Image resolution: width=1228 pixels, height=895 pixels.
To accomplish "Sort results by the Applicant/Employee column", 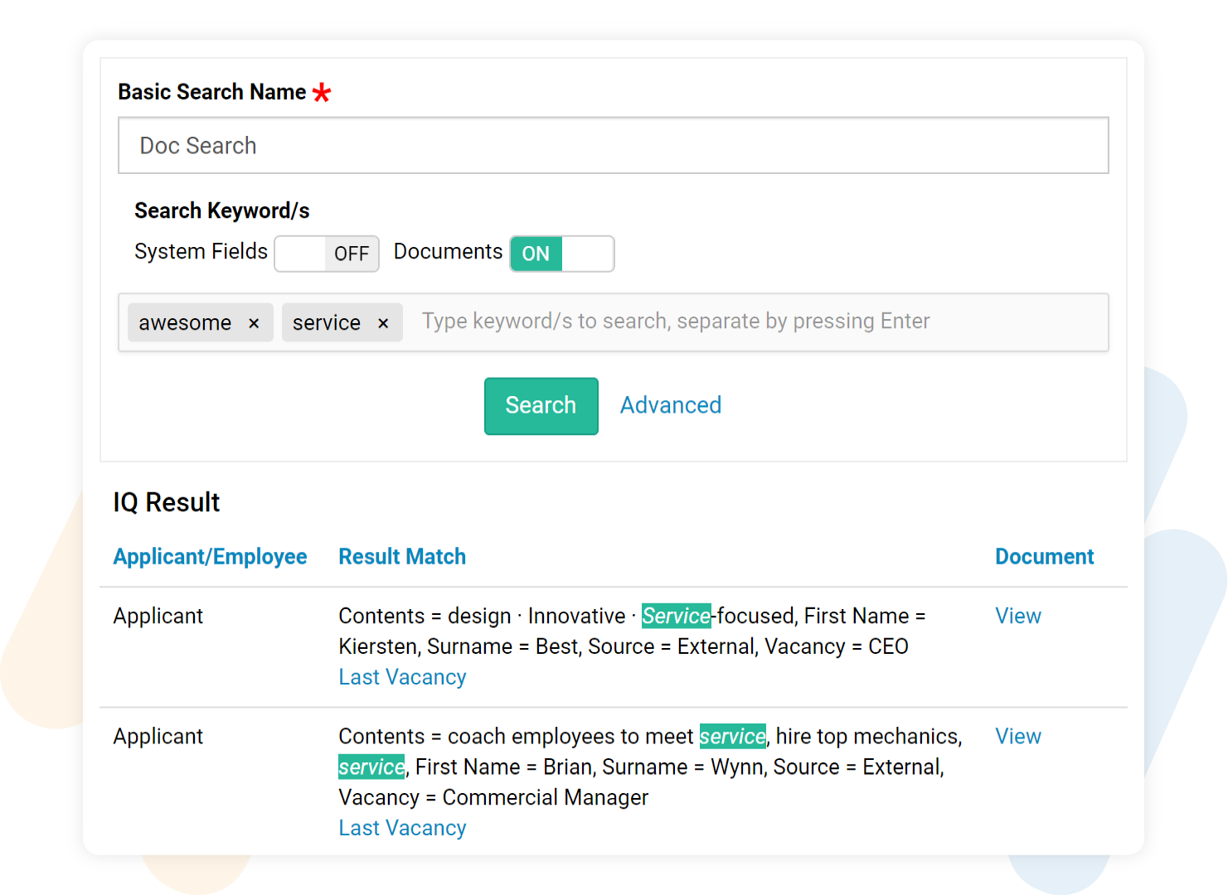I will [210, 556].
